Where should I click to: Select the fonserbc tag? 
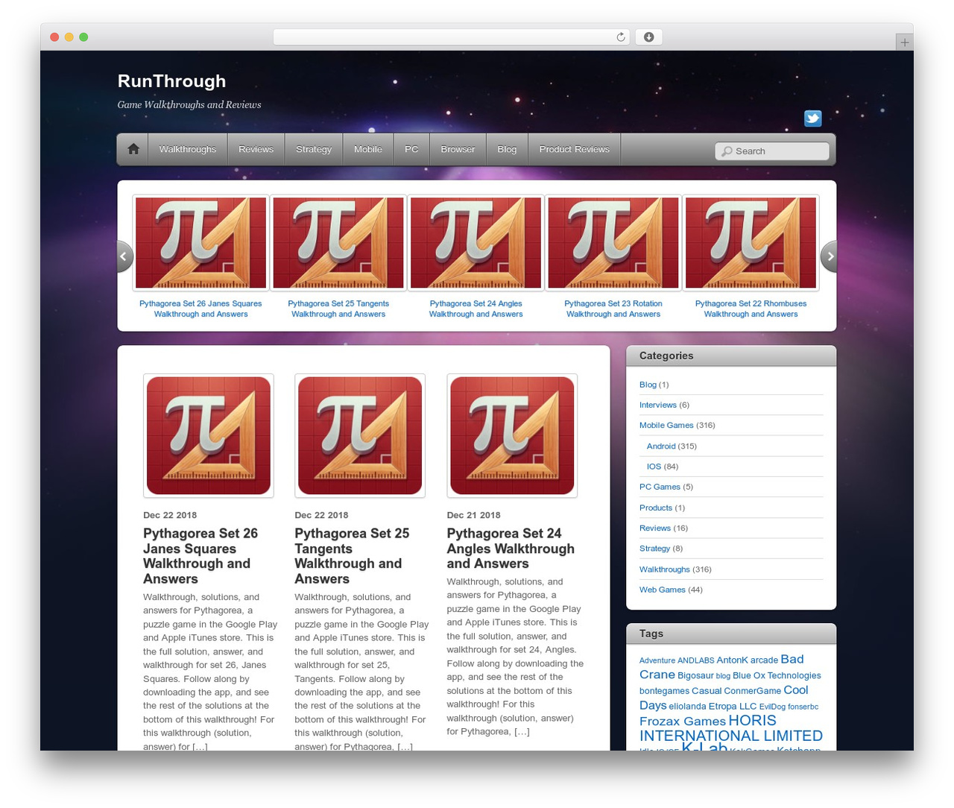803,707
